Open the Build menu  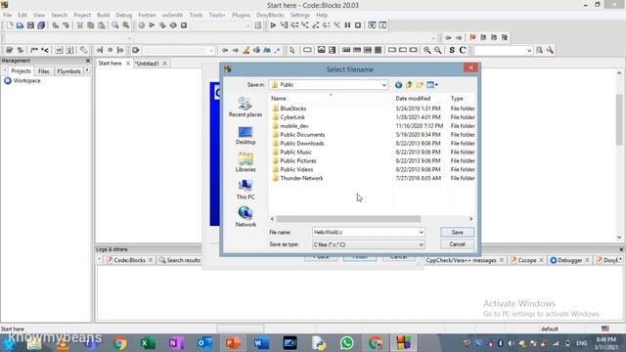pyautogui.click(x=103, y=15)
